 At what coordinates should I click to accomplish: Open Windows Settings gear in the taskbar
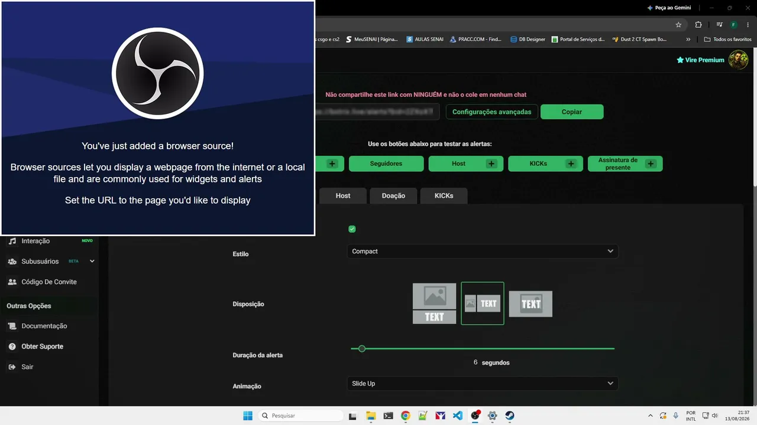[x=492, y=416]
